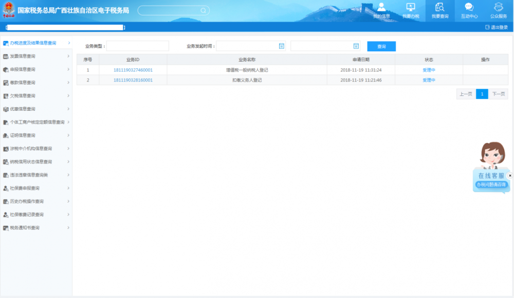Click the magnifier icon in top search box
Viewport: 514px width, 298px height.
click(204, 10)
